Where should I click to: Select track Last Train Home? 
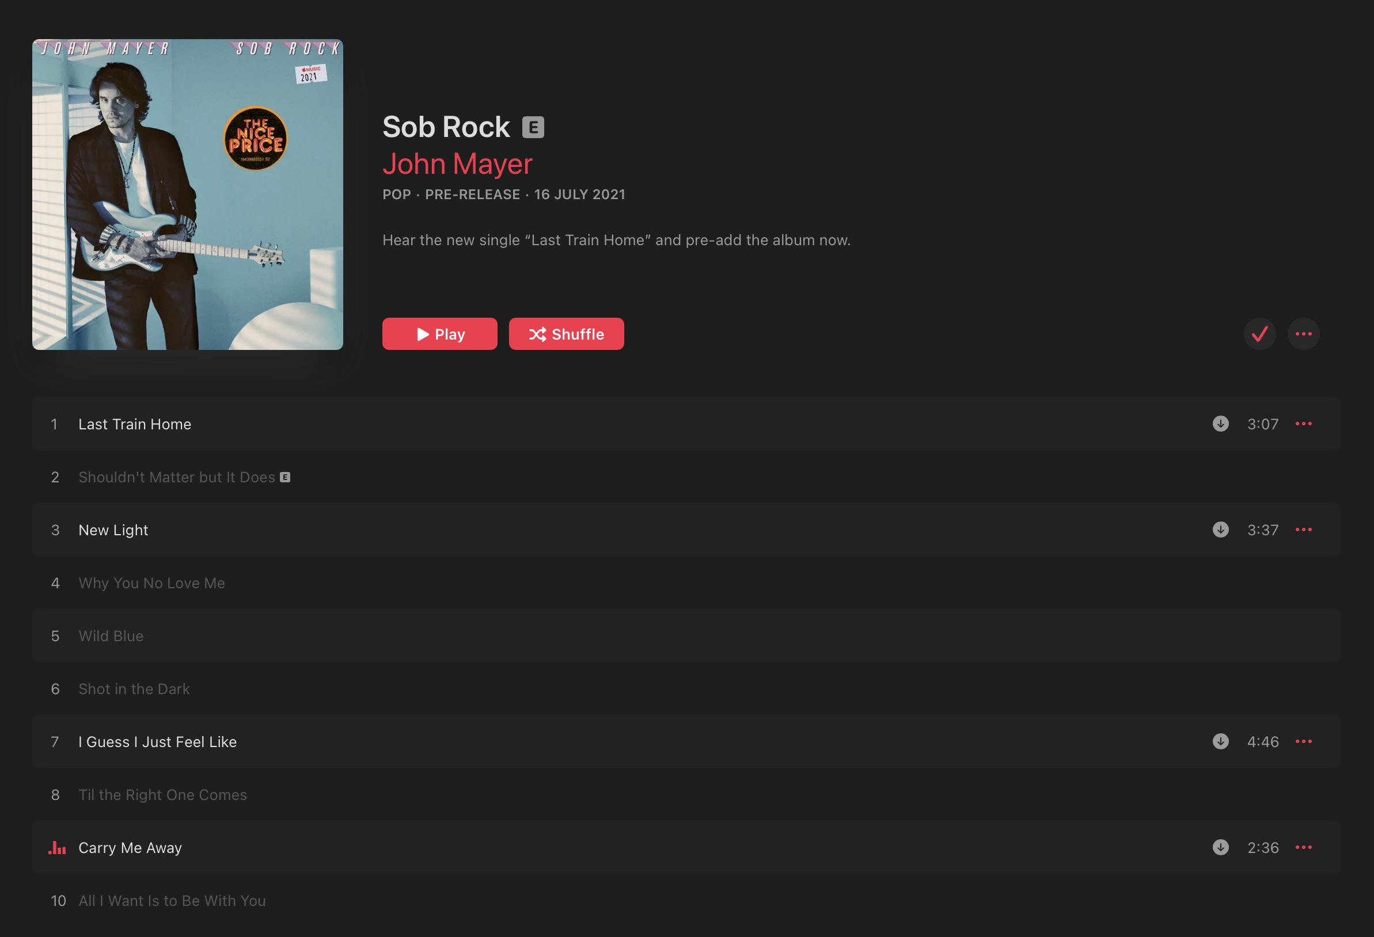686,424
